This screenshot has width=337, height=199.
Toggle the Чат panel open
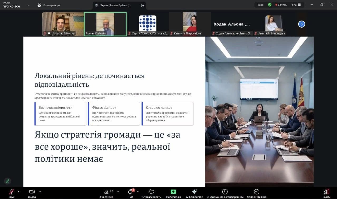tap(130, 192)
